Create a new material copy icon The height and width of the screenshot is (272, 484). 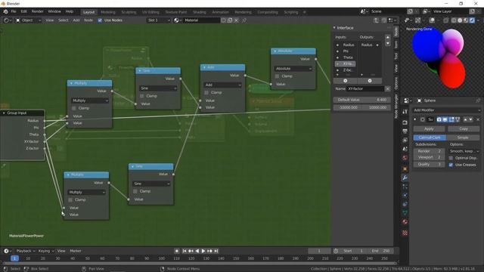tap(230, 20)
